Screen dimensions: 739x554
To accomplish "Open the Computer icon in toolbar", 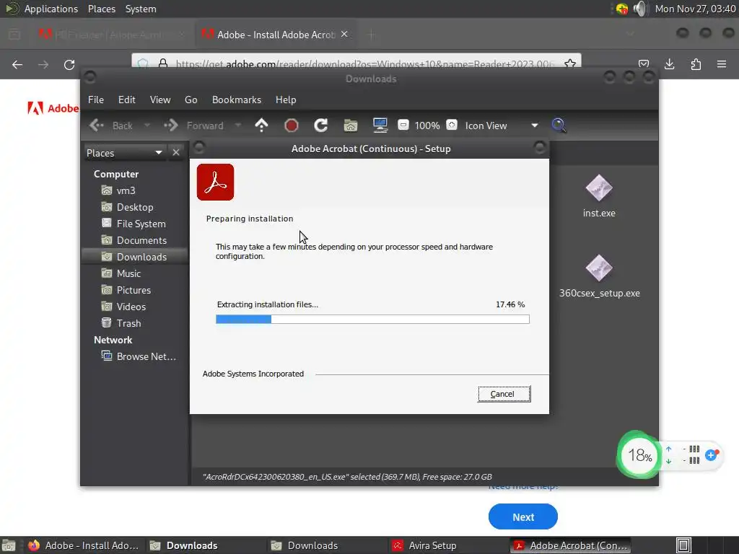I will tap(380, 126).
